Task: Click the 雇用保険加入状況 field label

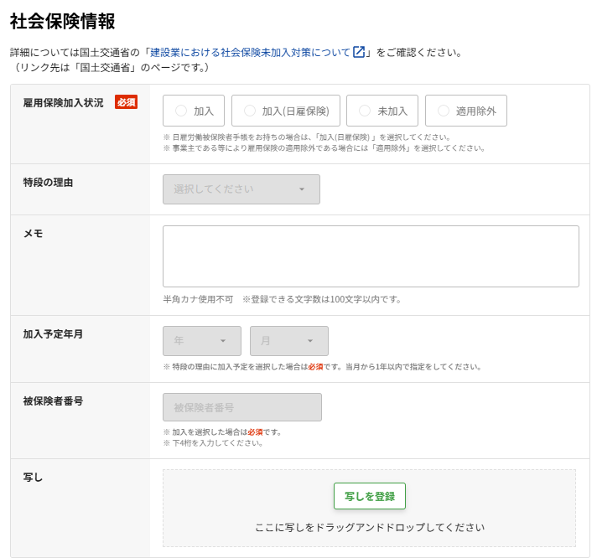Action: pos(63,103)
